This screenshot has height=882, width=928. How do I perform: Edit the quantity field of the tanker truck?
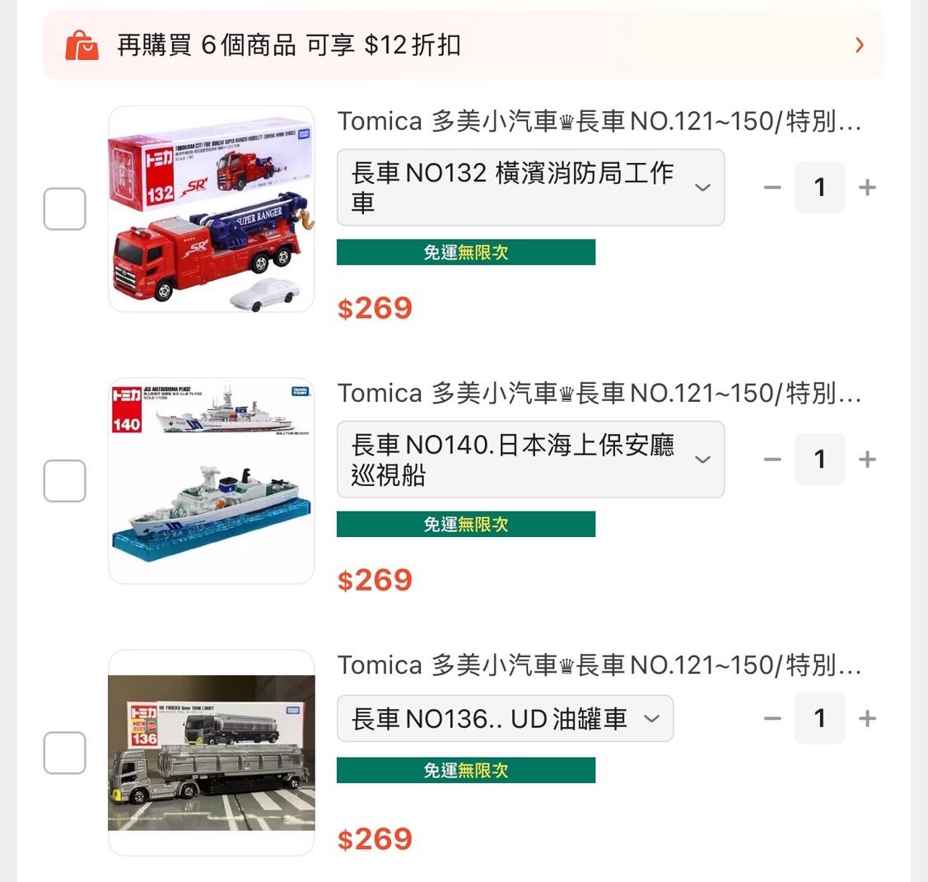point(819,719)
